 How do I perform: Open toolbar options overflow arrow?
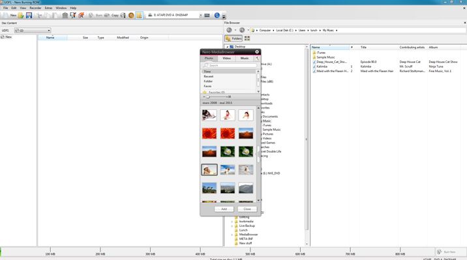pos(224,16)
